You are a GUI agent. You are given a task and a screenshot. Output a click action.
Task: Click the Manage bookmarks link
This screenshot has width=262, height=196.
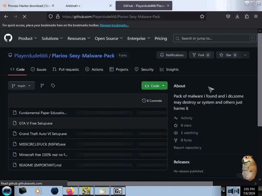114,25
